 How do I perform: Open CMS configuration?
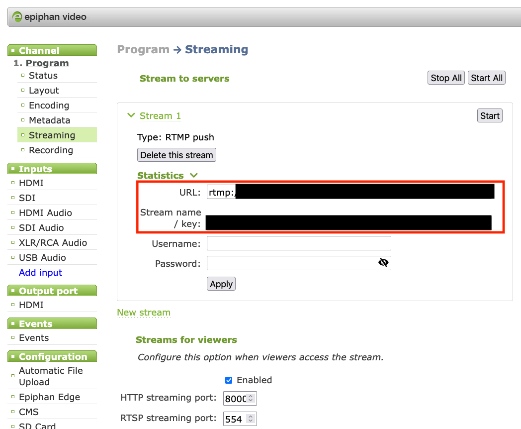click(x=29, y=412)
